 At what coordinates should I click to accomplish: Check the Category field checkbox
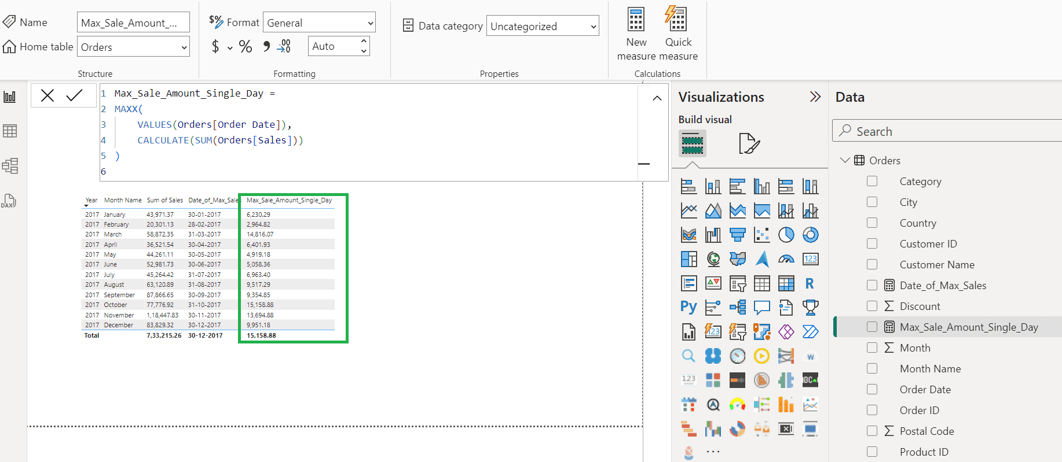point(872,182)
